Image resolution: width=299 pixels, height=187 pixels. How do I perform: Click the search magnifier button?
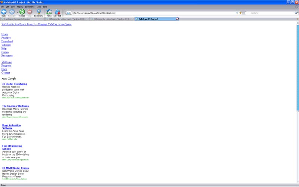coord(296,13)
